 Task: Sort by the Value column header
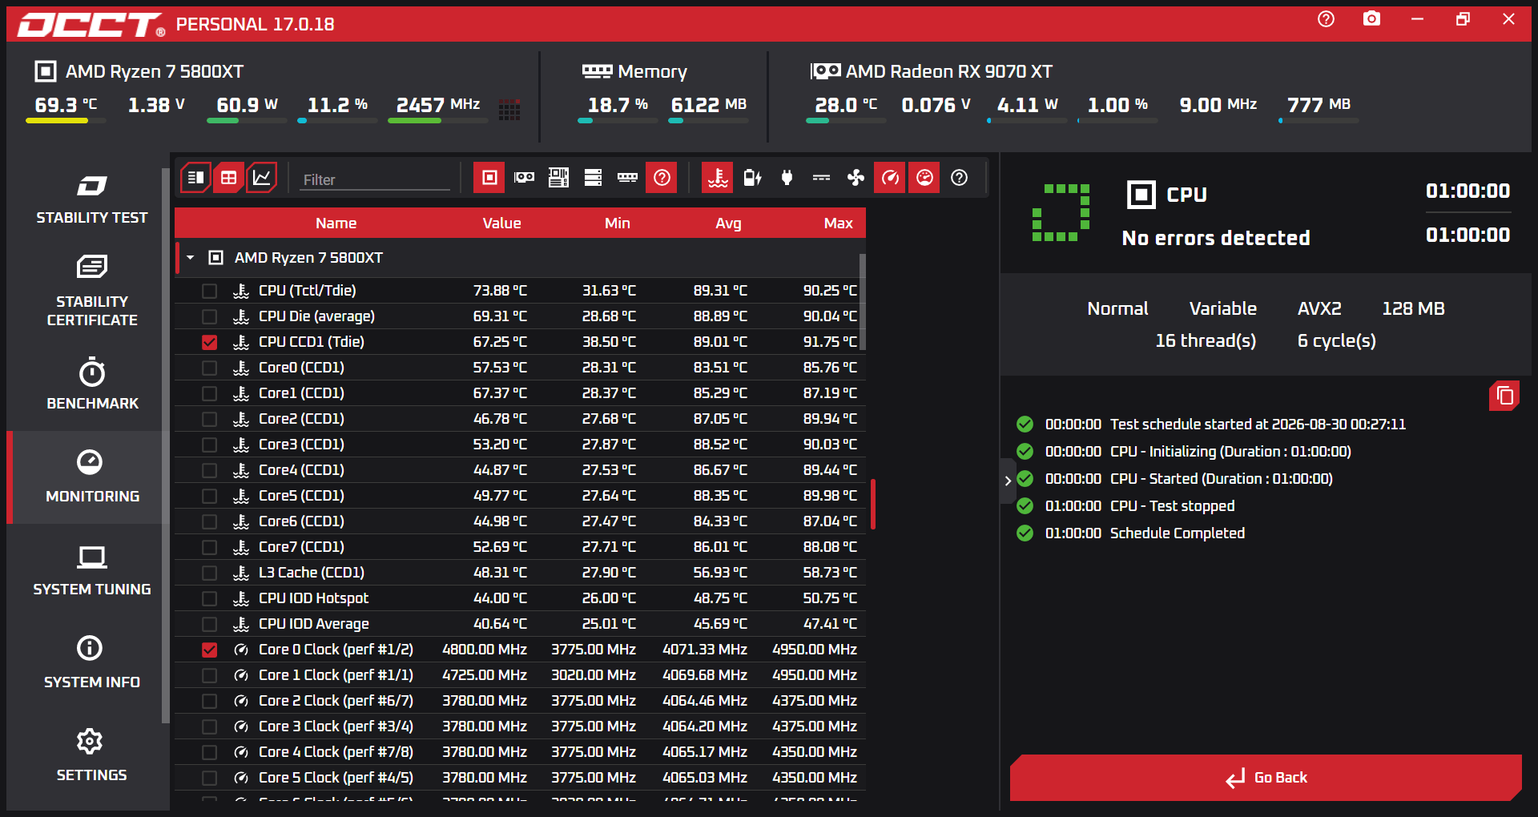[x=501, y=223]
